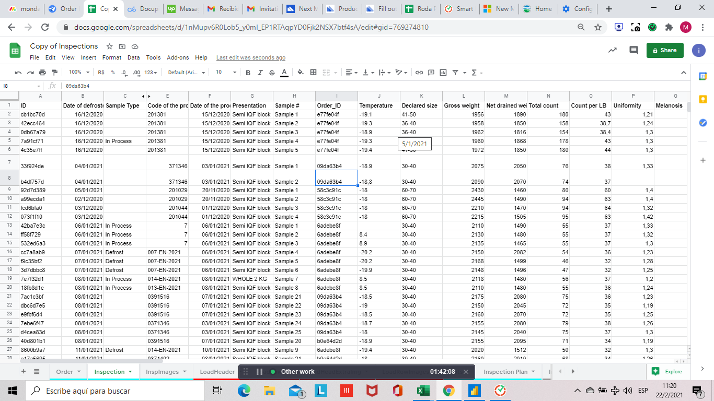Screen dimensions: 714x401
Task: Open Sheets home icon
Action: 15,51
